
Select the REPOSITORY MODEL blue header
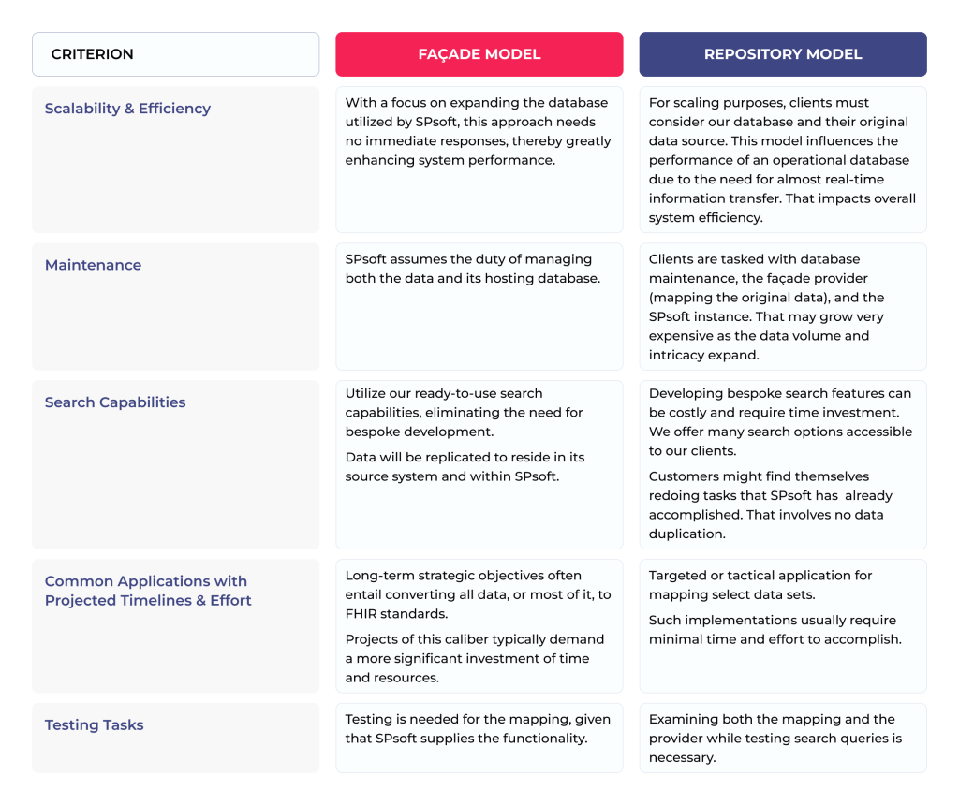782,54
